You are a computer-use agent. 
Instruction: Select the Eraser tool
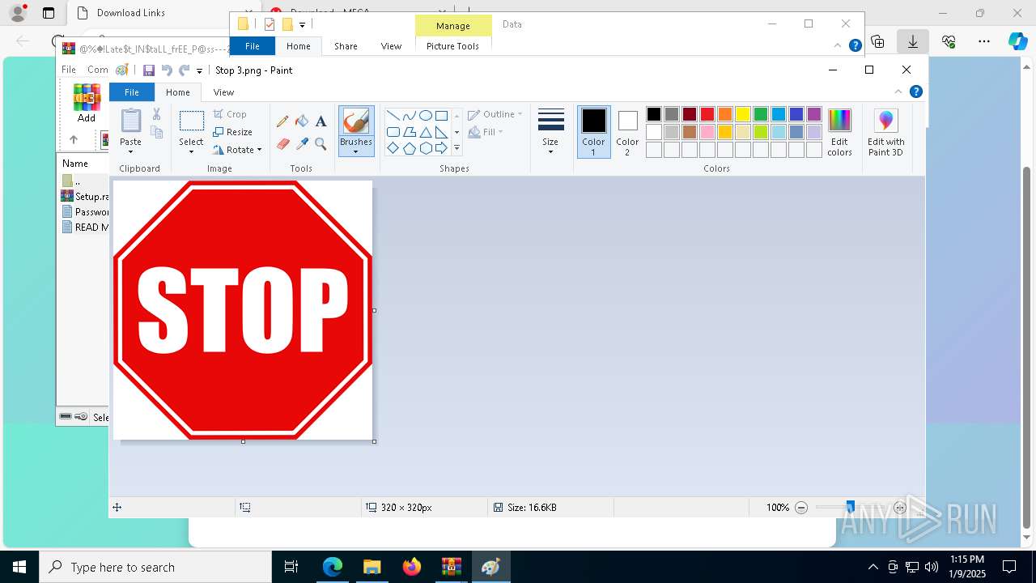click(282, 144)
